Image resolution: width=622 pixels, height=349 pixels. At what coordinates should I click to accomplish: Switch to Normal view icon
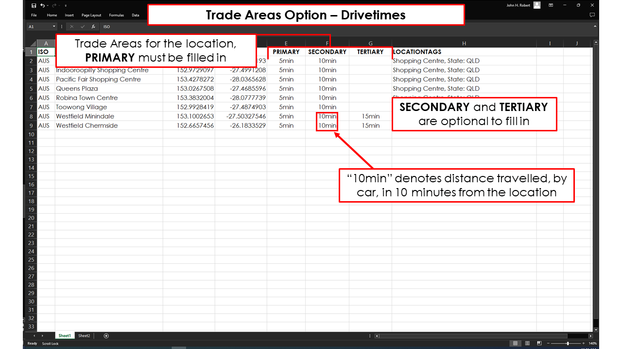pyautogui.click(x=515, y=343)
